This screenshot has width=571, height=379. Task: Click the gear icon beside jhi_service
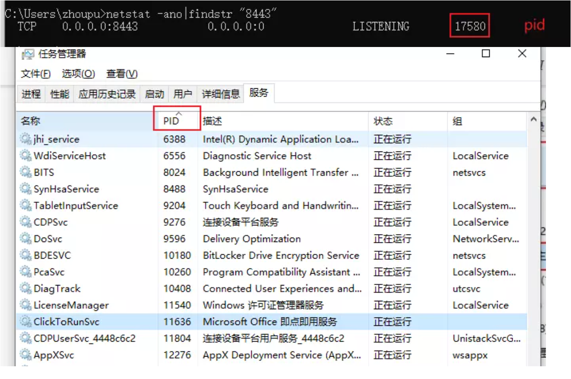point(26,140)
